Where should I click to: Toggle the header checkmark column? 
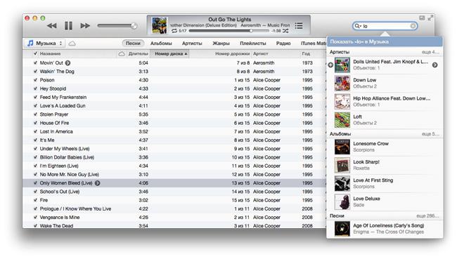tap(35, 53)
